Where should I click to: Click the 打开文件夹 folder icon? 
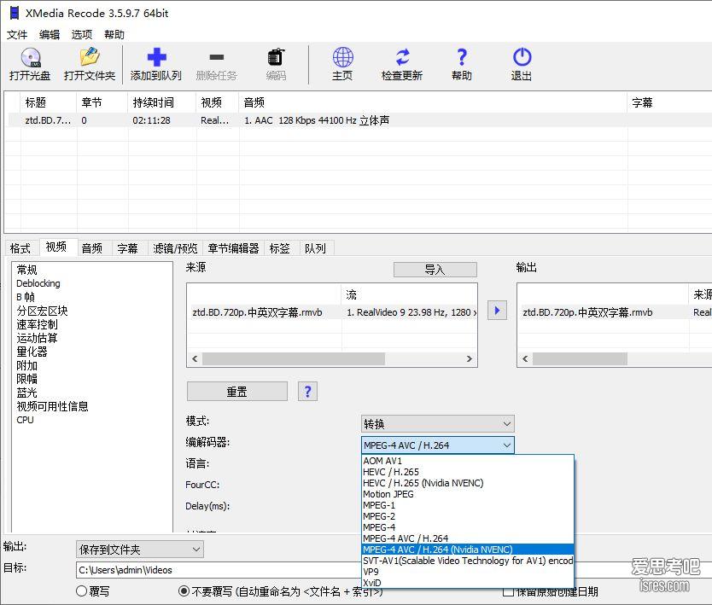90,57
